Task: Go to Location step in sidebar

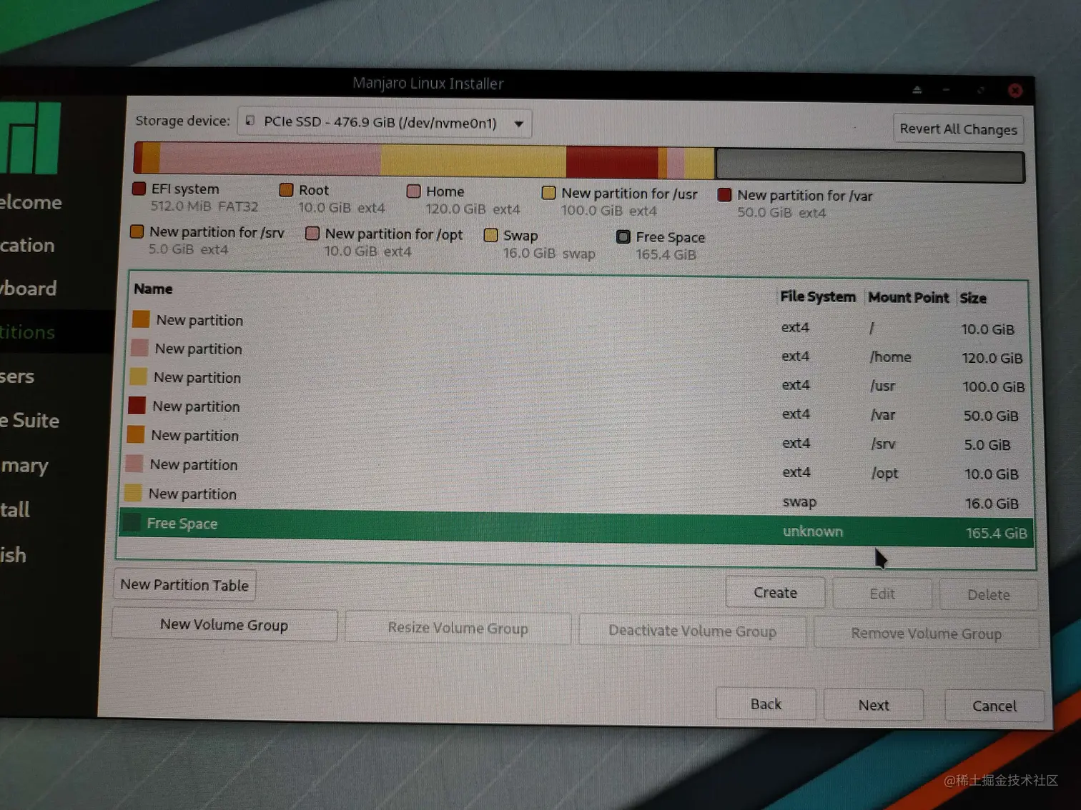Action: pyautogui.click(x=27, y=245)
